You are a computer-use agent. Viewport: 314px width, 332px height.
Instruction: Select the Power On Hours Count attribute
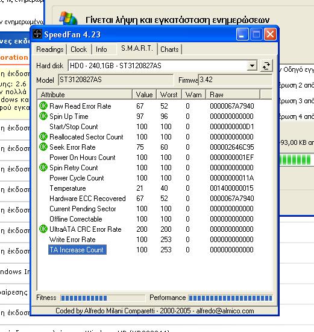pyautogui.click(x=83, y=158)
